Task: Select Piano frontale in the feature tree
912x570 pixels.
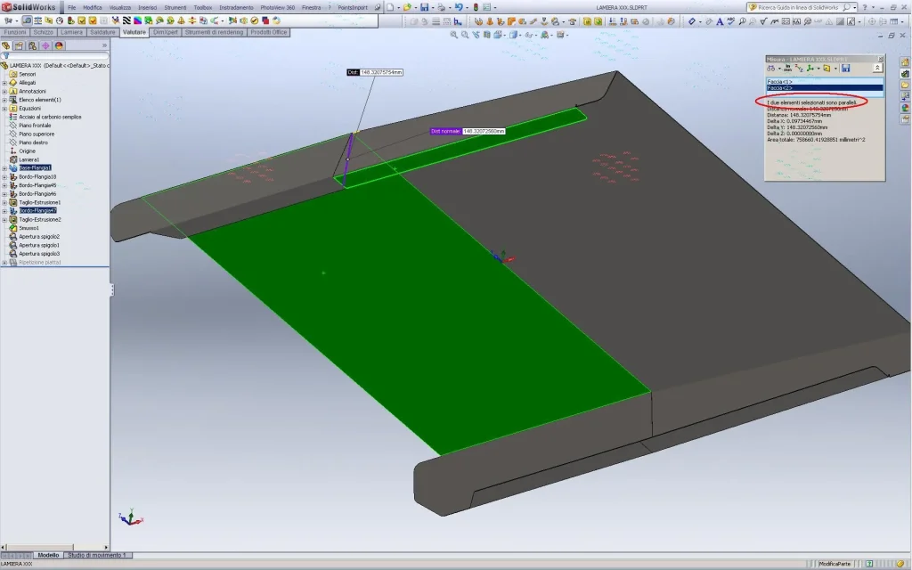Action: [x=35, y=126]
